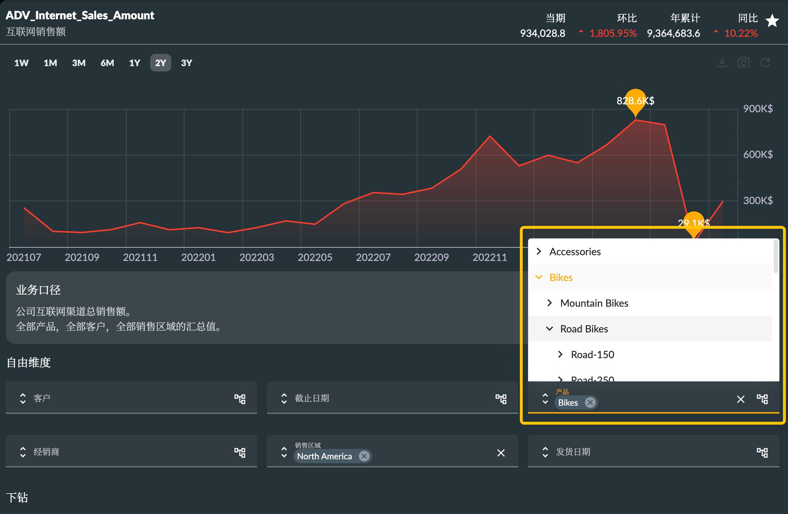Image resolution: width=788 pixels, height=514 pixels.
Task: Click the favorite star icon
Action: pyautogui.click(x=772, y=21)
